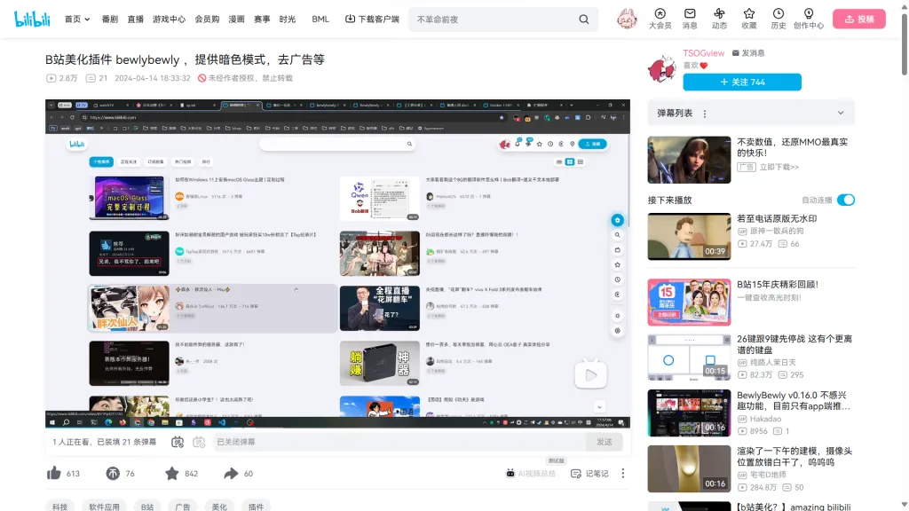The image size is (909, 511).
Task: Click the 已关闭弹幕 danmaku input field
Action: pyautogui.click(x=400, y=442)
